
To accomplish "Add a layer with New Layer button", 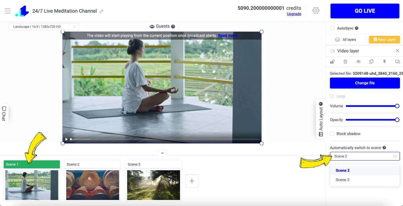I will pyautogui.click(x=384, y=40).
